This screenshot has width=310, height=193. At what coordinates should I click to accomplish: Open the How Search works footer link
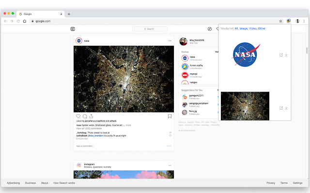point(64,183)
